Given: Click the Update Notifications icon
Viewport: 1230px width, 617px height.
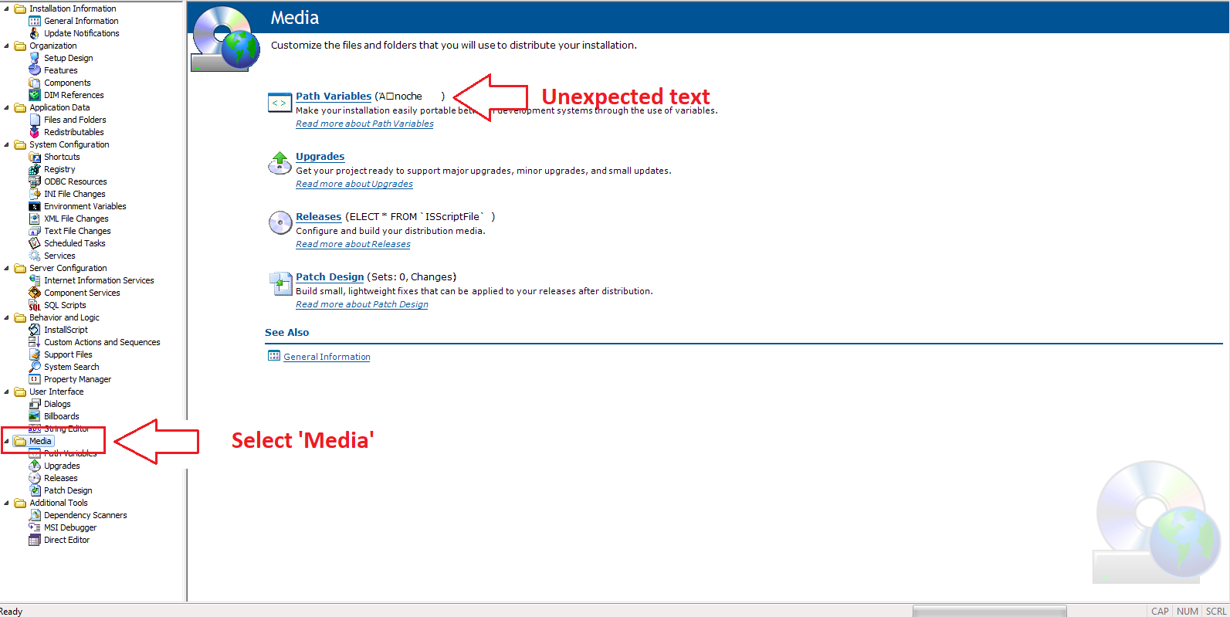Looking at the screenshot, I should (35, 33).
